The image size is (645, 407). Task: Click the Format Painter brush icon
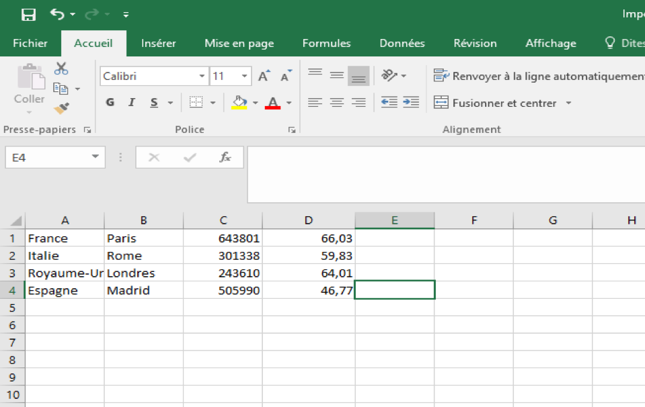61,107
